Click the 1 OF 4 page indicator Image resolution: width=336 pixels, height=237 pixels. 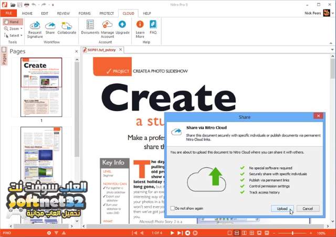pyautogui.click(x=157, y=233)
